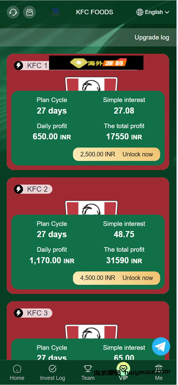
Task: Open the inbox messages icon
Action: click(29, 12)
